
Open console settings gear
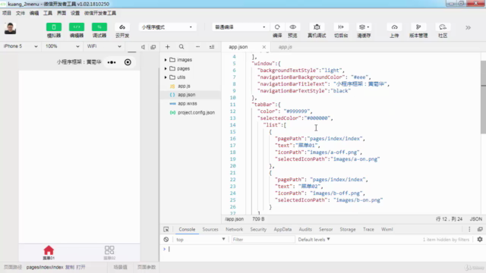coord(480,240)
